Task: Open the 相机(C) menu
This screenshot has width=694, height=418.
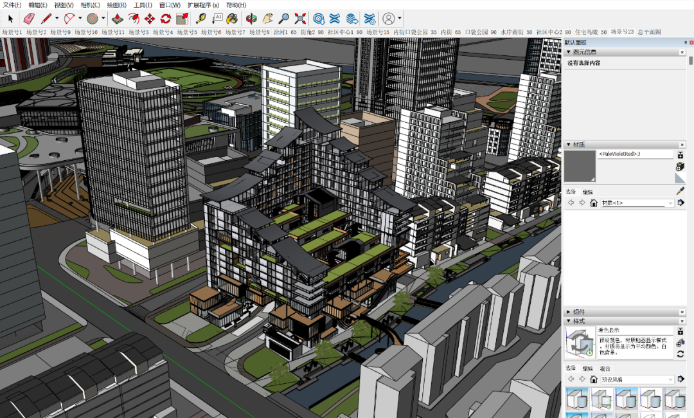Action: pyautogui.click(x=90, y=5)
